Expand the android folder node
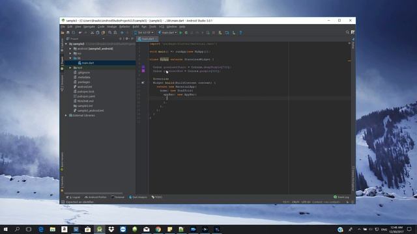Screen dimensions: 417x234 pyautogui.click(x=70, y=49)
